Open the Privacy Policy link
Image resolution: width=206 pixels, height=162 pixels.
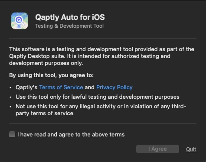pyautogui.click(x=114, y=87)
